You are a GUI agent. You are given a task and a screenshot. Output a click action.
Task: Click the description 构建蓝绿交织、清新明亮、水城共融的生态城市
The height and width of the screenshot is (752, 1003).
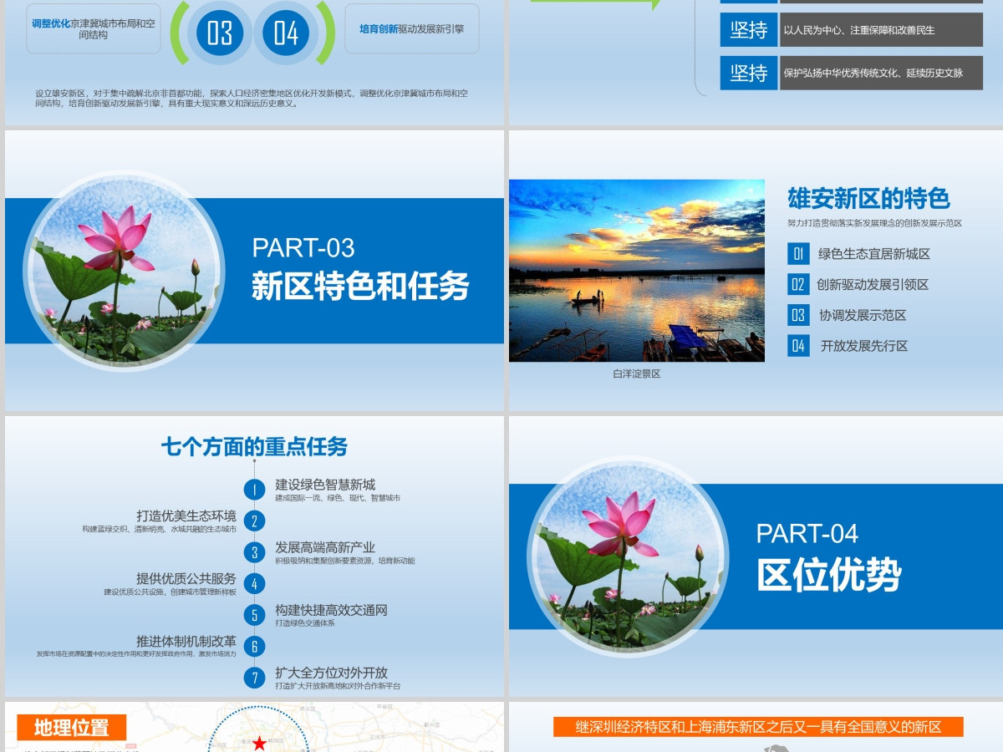point(159,529)
